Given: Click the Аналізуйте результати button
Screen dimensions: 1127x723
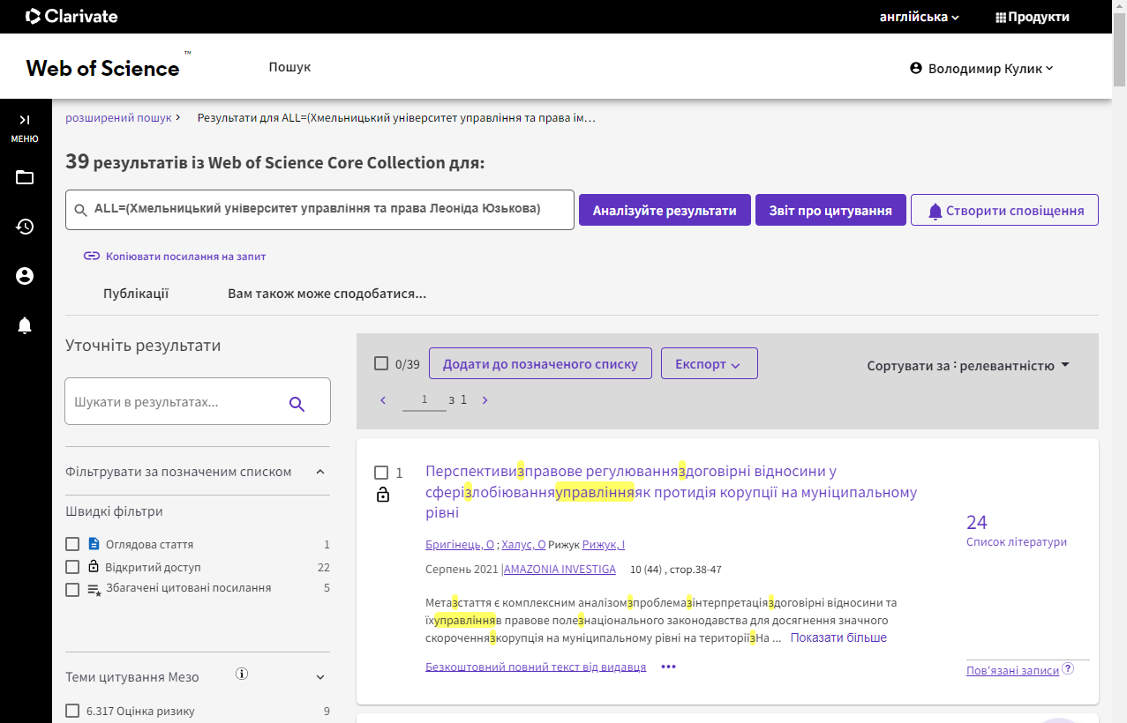Looking at the screenshot, I should (665, 210).
